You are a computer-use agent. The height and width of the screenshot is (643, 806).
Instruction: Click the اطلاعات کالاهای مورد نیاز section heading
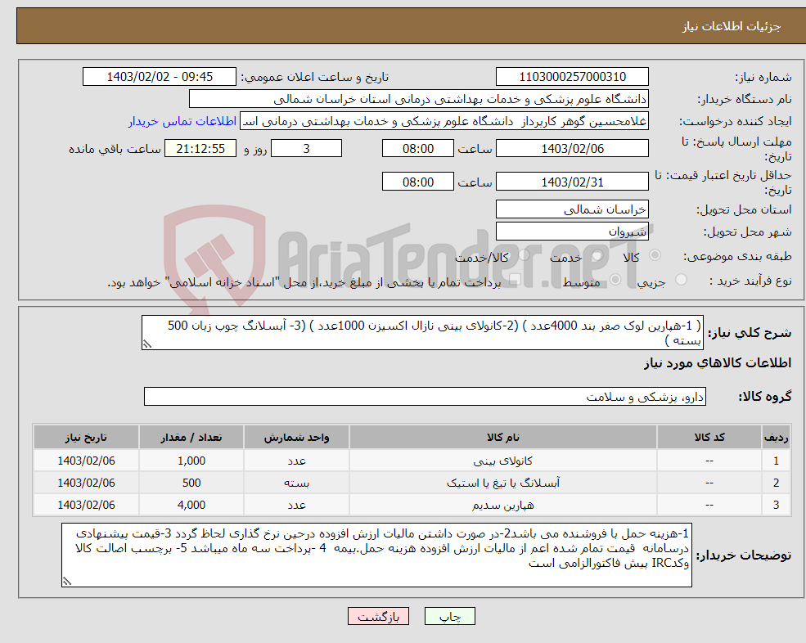718,363
